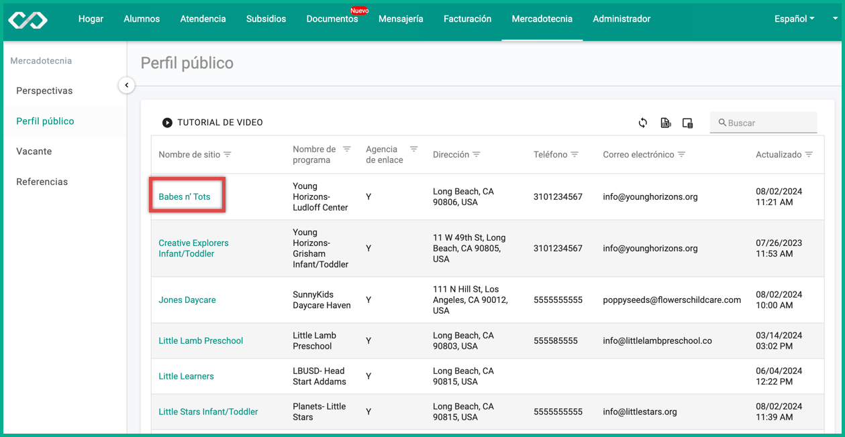This screenshot has width=845, height=437.
Task: Click date 03/14/2024 03:02 PM cell
Action: [x=779, y=340]
